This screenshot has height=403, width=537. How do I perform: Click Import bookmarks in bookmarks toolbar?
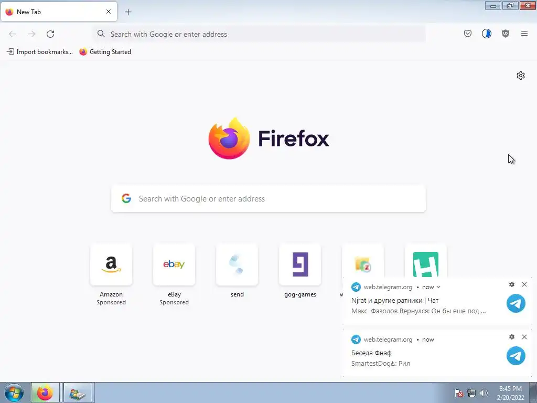coord(40,52)
